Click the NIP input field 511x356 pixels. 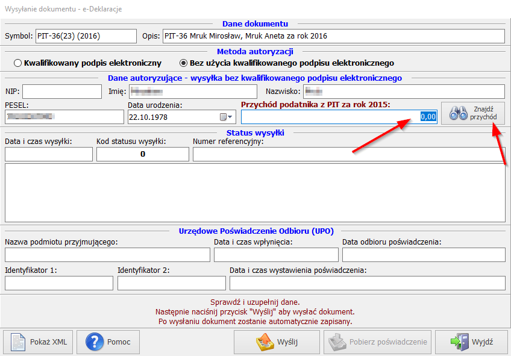(x=62, y=92)
